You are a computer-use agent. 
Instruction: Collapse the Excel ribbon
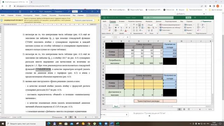coord(212,34)
